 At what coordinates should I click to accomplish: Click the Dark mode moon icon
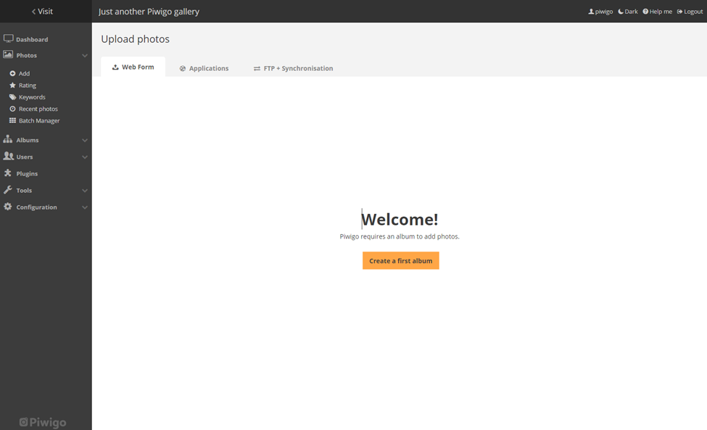click(621, 12)
